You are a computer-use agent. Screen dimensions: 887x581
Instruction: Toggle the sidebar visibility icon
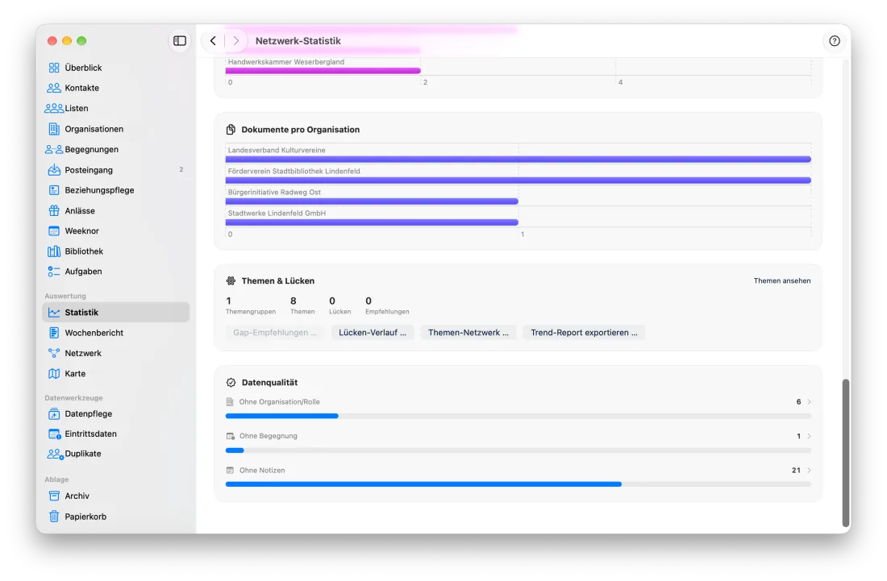click(179, 40)
